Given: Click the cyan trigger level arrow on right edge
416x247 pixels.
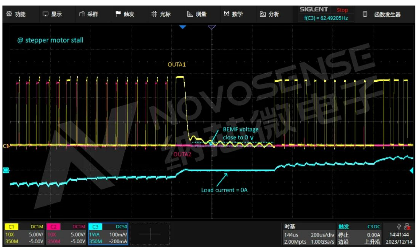Looking at the screenshot, I should (x=412, y=171).
